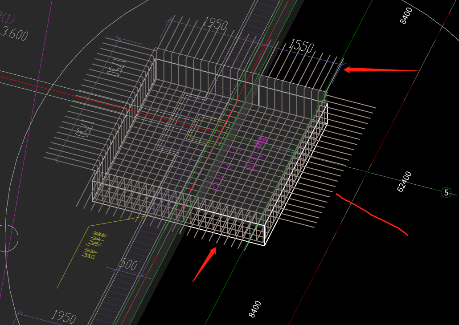Pick the magenta footing name label on the mesh
This screenshot has height=325, width=459.
[x=224, y=170]
